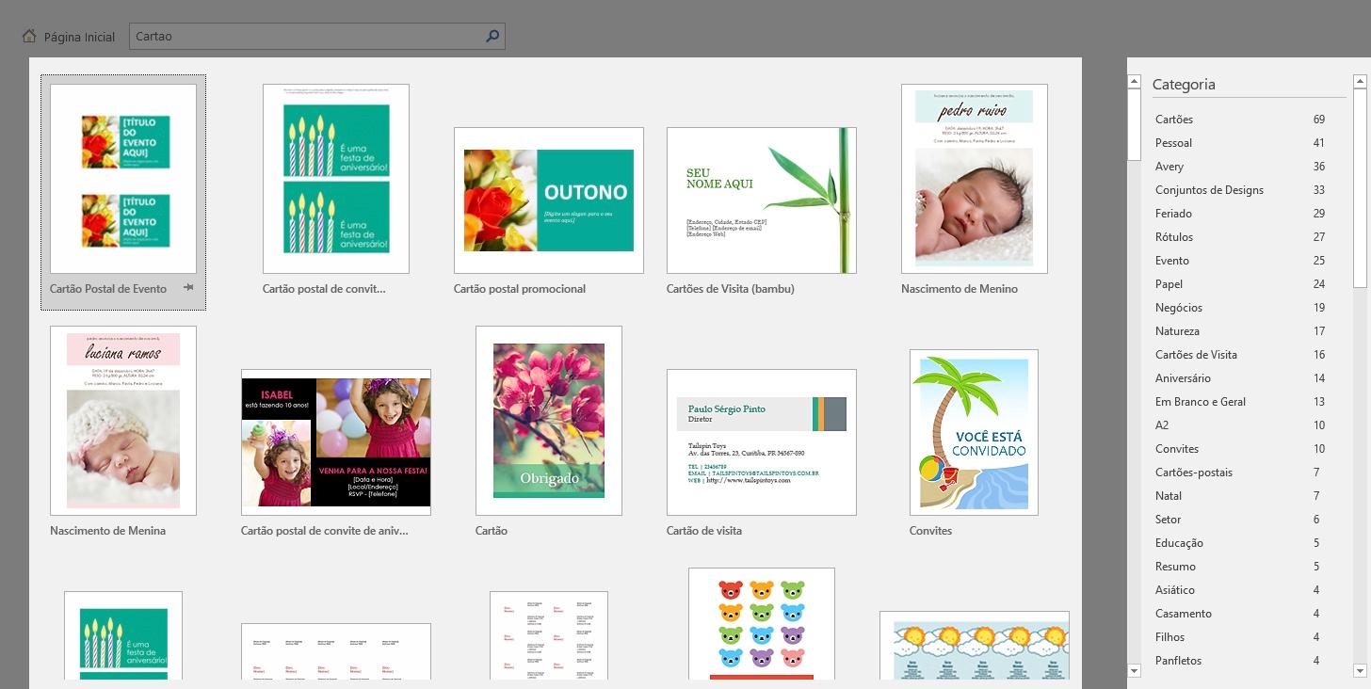1371x689 pixels.
Task: Go to Página Inicial
Action: pyautogui.click(x=79, y=38)
